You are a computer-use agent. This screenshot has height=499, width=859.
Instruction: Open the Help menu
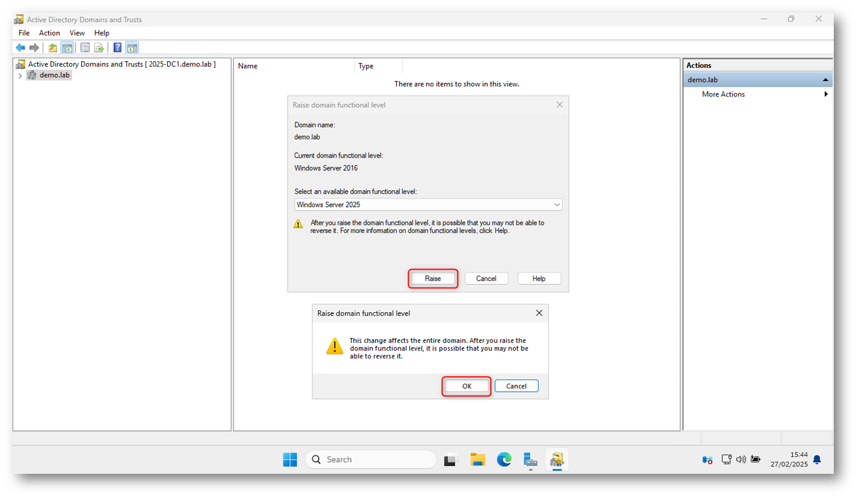point(102,33)
